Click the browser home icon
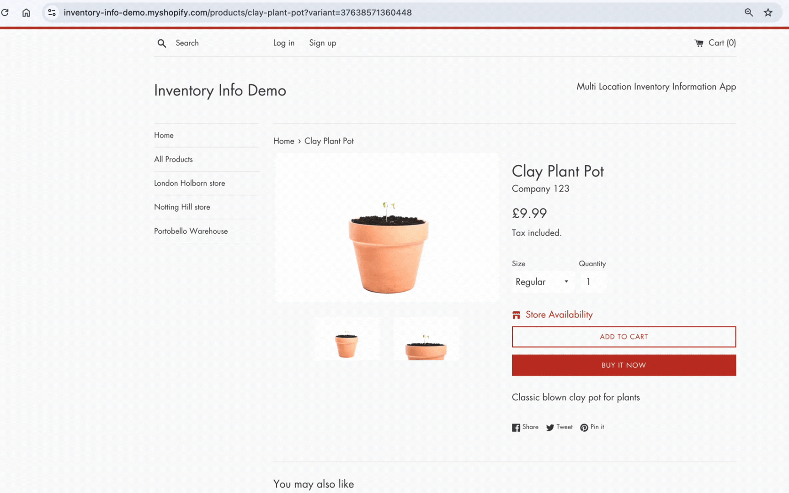 [26, 12]
